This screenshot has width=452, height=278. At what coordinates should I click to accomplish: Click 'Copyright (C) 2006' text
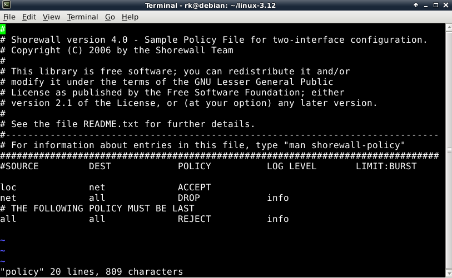tap(61, 50)
